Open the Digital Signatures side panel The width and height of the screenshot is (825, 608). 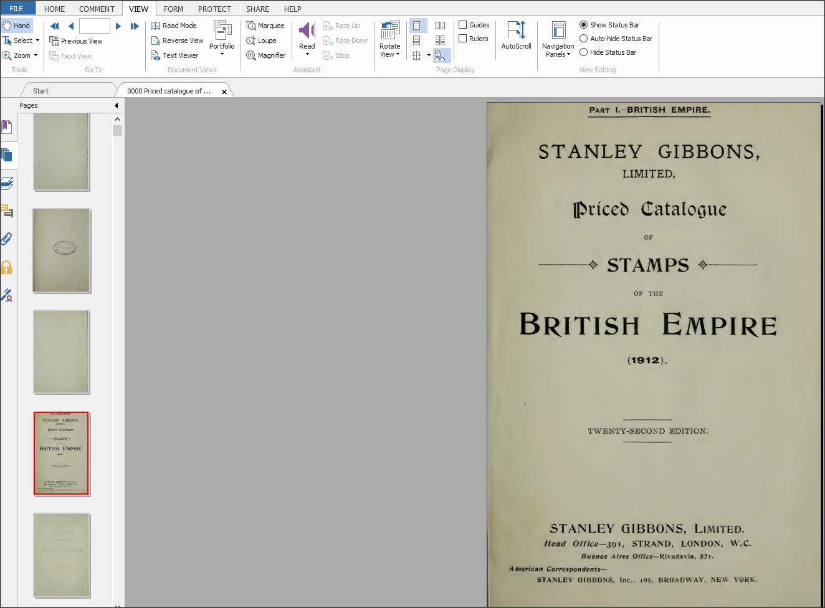click(7, 295)
